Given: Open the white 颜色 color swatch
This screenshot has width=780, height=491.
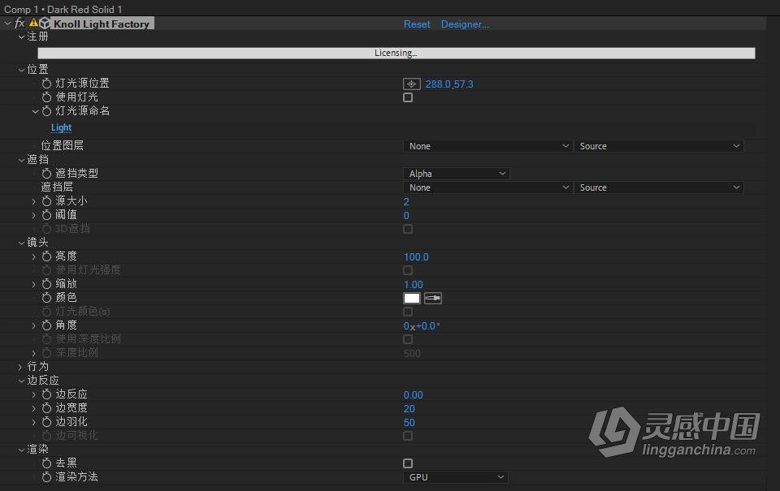Looking at the screenshot, I should pyautogui.click(x=411, y=298).
